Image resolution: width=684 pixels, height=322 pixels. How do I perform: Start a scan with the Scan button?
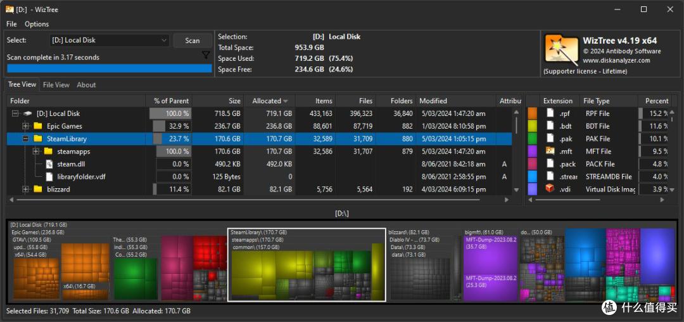pos(193,41)
